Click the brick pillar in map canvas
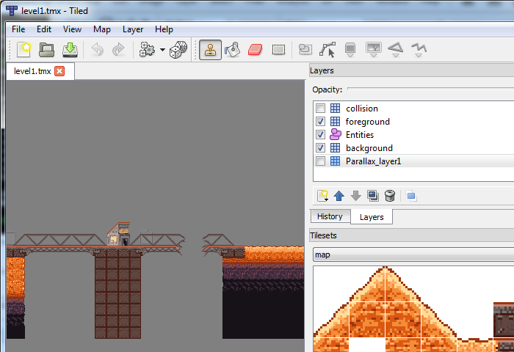 [x=118, y=294]
